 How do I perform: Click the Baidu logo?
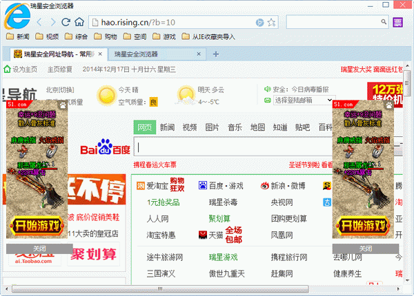click(x=106, y=147)
